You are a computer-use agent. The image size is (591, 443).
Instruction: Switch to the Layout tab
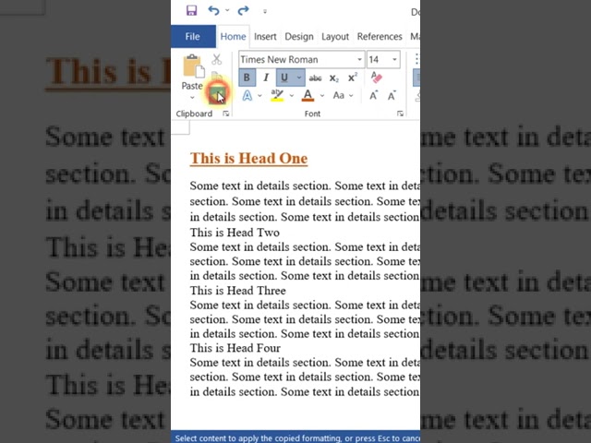[x=335, y=37]
